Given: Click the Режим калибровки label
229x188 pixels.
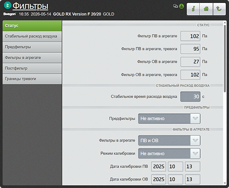Looking at the screenshot, I should pos(118,153).
